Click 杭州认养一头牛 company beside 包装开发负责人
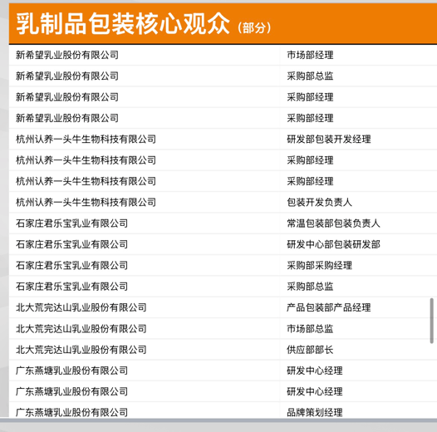 pyautogui.click(x=86, y=202)
